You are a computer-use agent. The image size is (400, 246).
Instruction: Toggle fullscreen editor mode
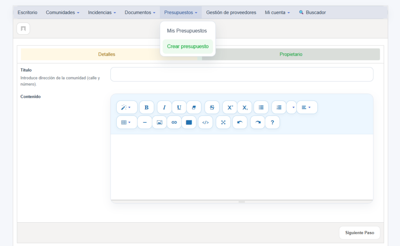[223, 122]
